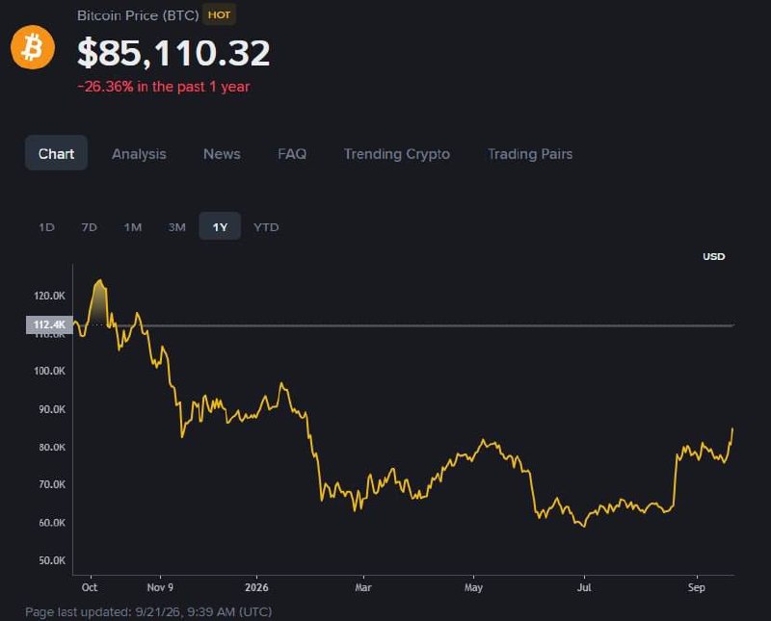This screenshot has width=771, height=621.
Task: Select the 3M time range
Action: pyautogui.click(x=177, y=227)
